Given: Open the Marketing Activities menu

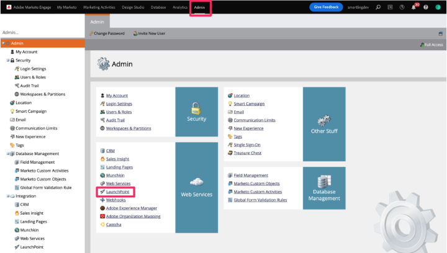Looking at the screenshot, I should click(x=99, y=7).
